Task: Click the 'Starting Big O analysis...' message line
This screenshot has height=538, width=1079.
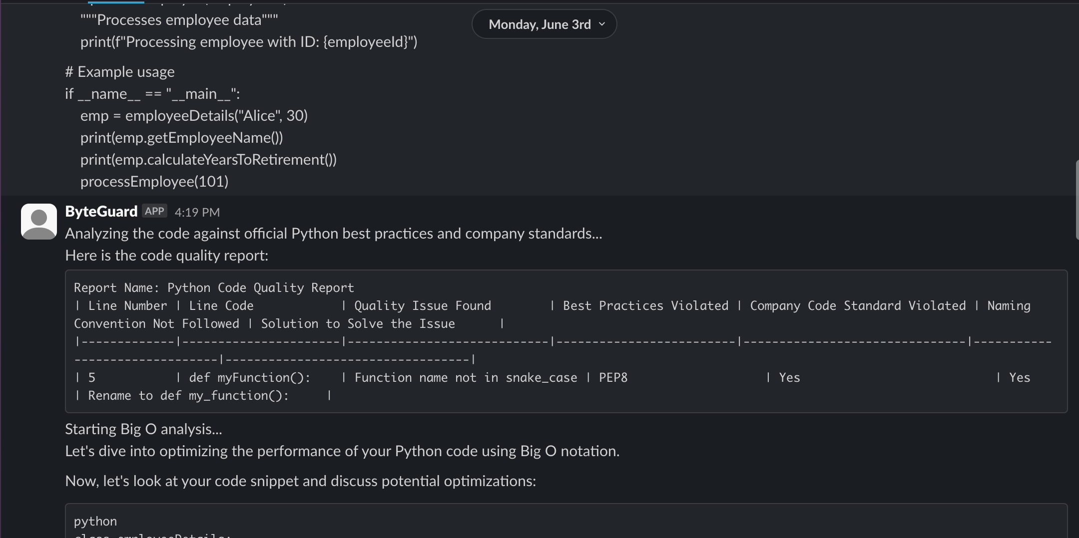Action: coord(143,429)
